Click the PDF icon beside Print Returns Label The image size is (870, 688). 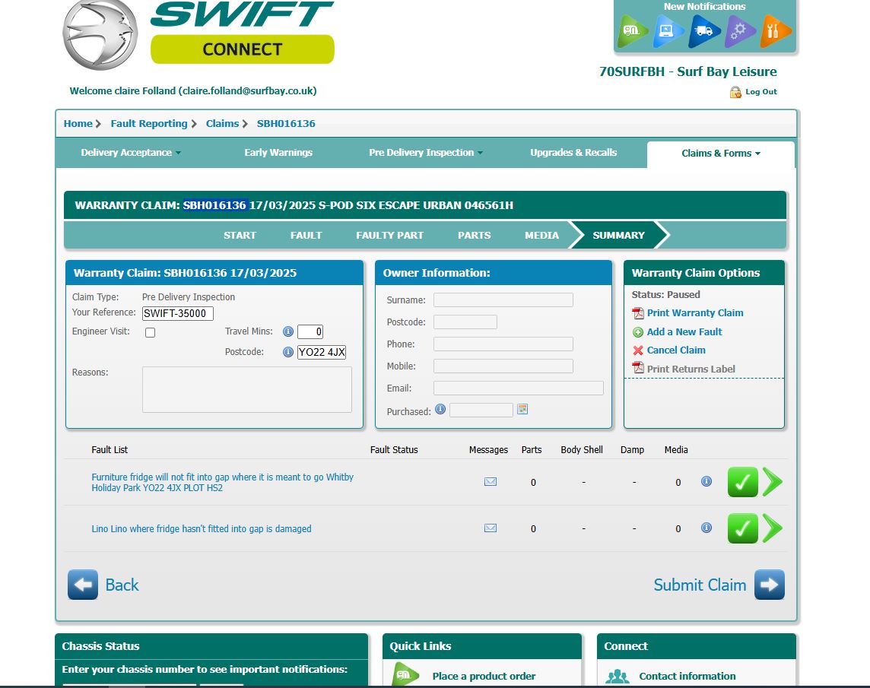(638, 368)
